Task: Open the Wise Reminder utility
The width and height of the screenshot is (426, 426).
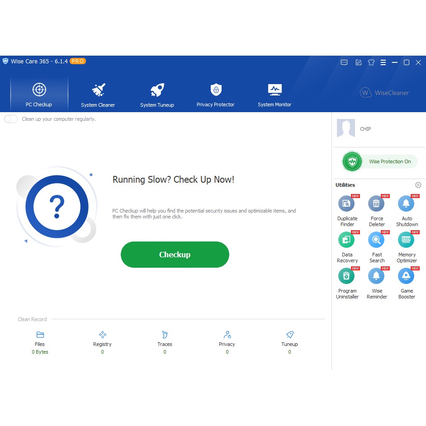Action: point(376,277)
